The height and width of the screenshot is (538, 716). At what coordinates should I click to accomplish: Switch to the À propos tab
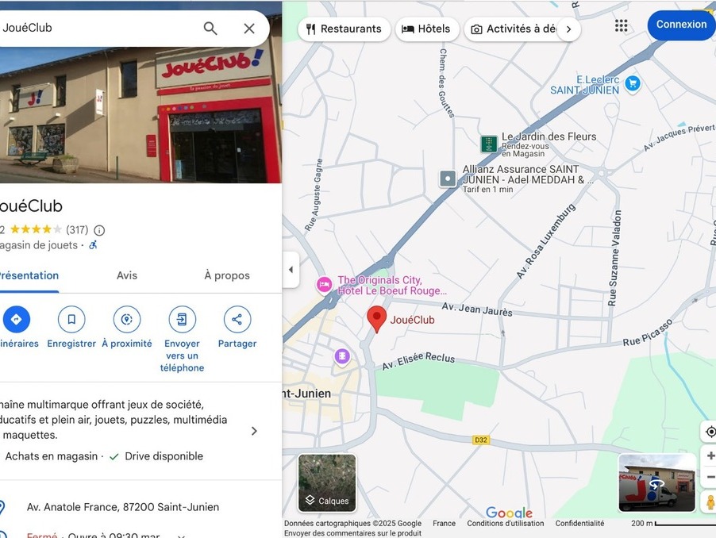[x=227, y=275]
